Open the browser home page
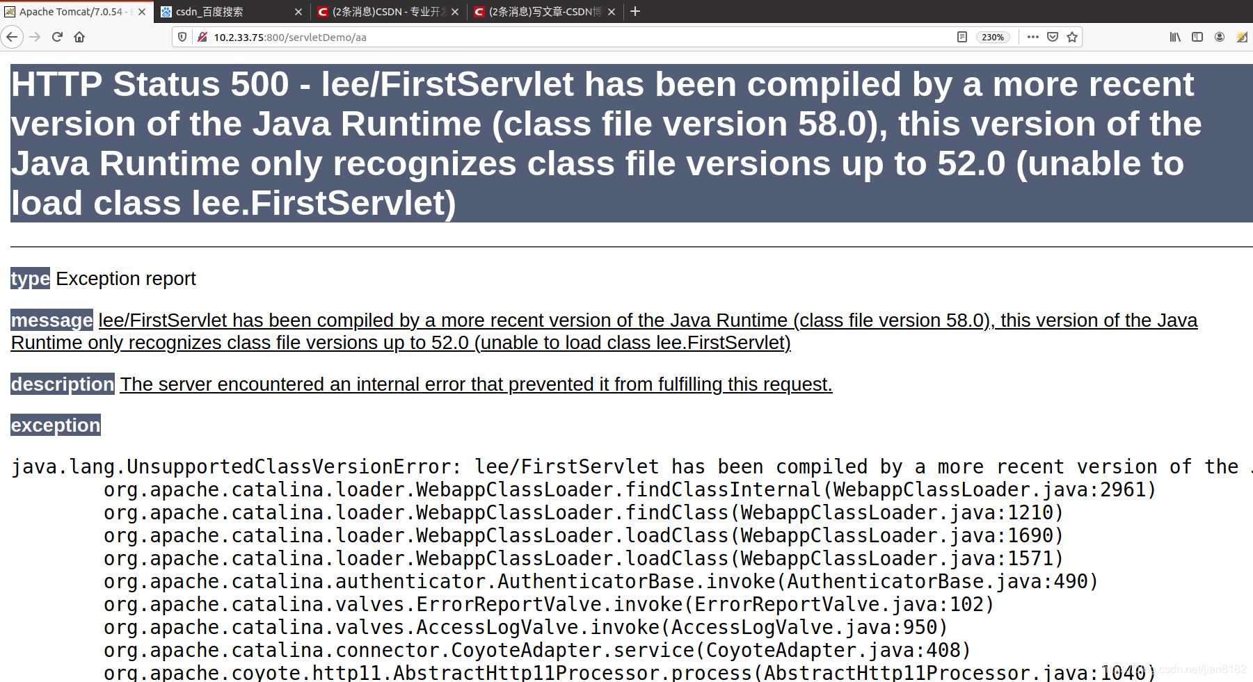Image resolution: width=1253 pixels, height=682 pixels. [x=79, y=37]
